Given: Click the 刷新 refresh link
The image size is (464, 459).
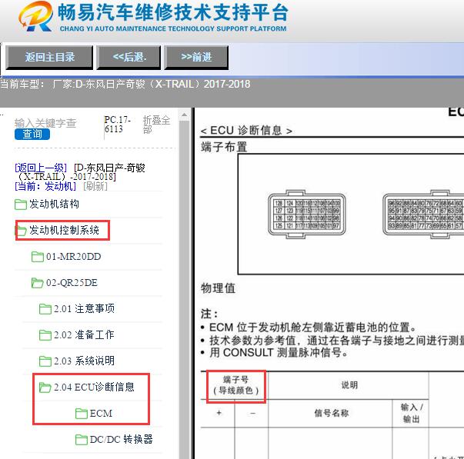Looking at the screenshot, I should (95, 186).
